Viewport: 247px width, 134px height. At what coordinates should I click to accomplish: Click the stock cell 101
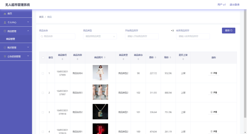(x=138, y=112)
